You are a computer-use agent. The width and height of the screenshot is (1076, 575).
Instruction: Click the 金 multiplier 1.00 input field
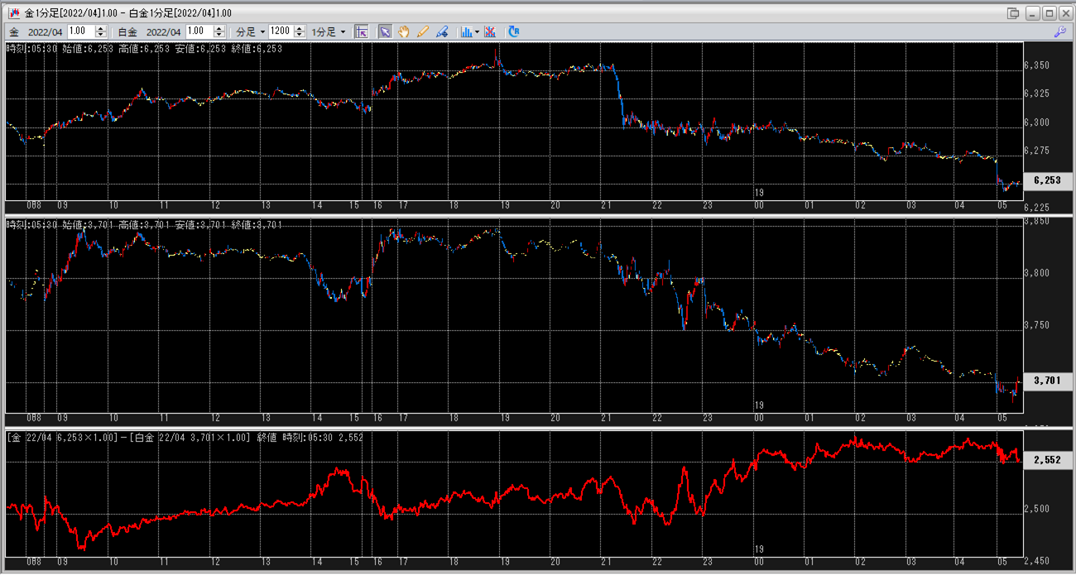[80, 31]
